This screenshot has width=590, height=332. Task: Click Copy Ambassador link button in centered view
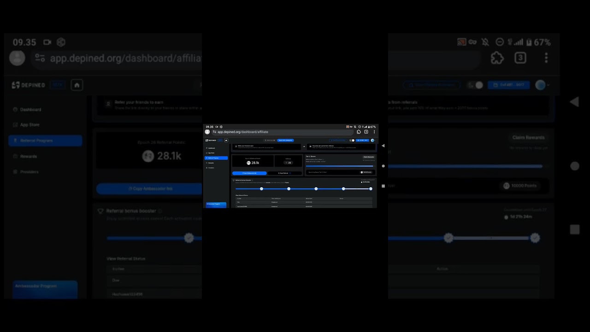[x=249, y=173]
